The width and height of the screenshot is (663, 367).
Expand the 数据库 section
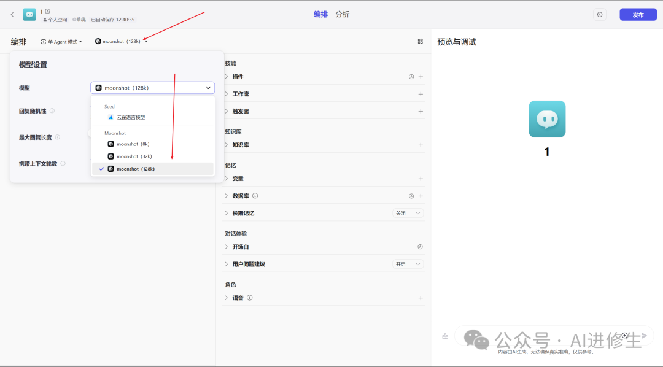pos(227,196)
